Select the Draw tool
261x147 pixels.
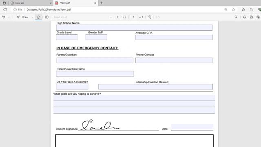coord(22,17)
